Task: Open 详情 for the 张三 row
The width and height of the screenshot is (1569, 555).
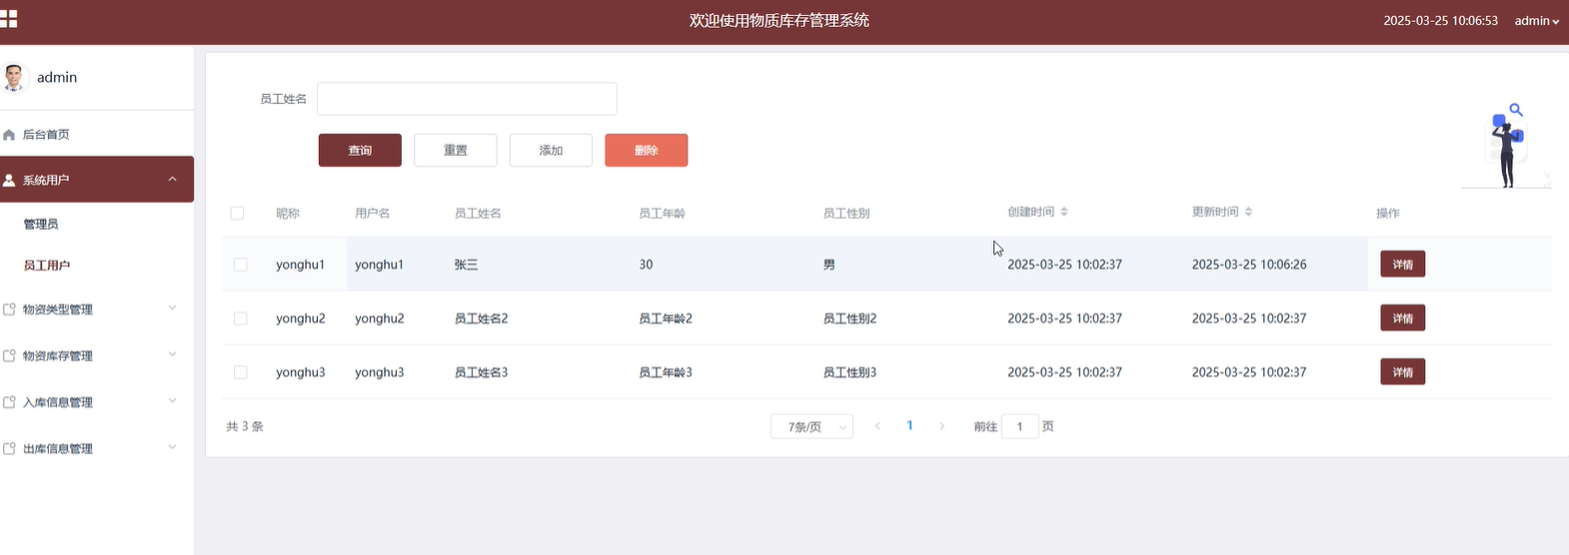Action: coord(1402,265)
